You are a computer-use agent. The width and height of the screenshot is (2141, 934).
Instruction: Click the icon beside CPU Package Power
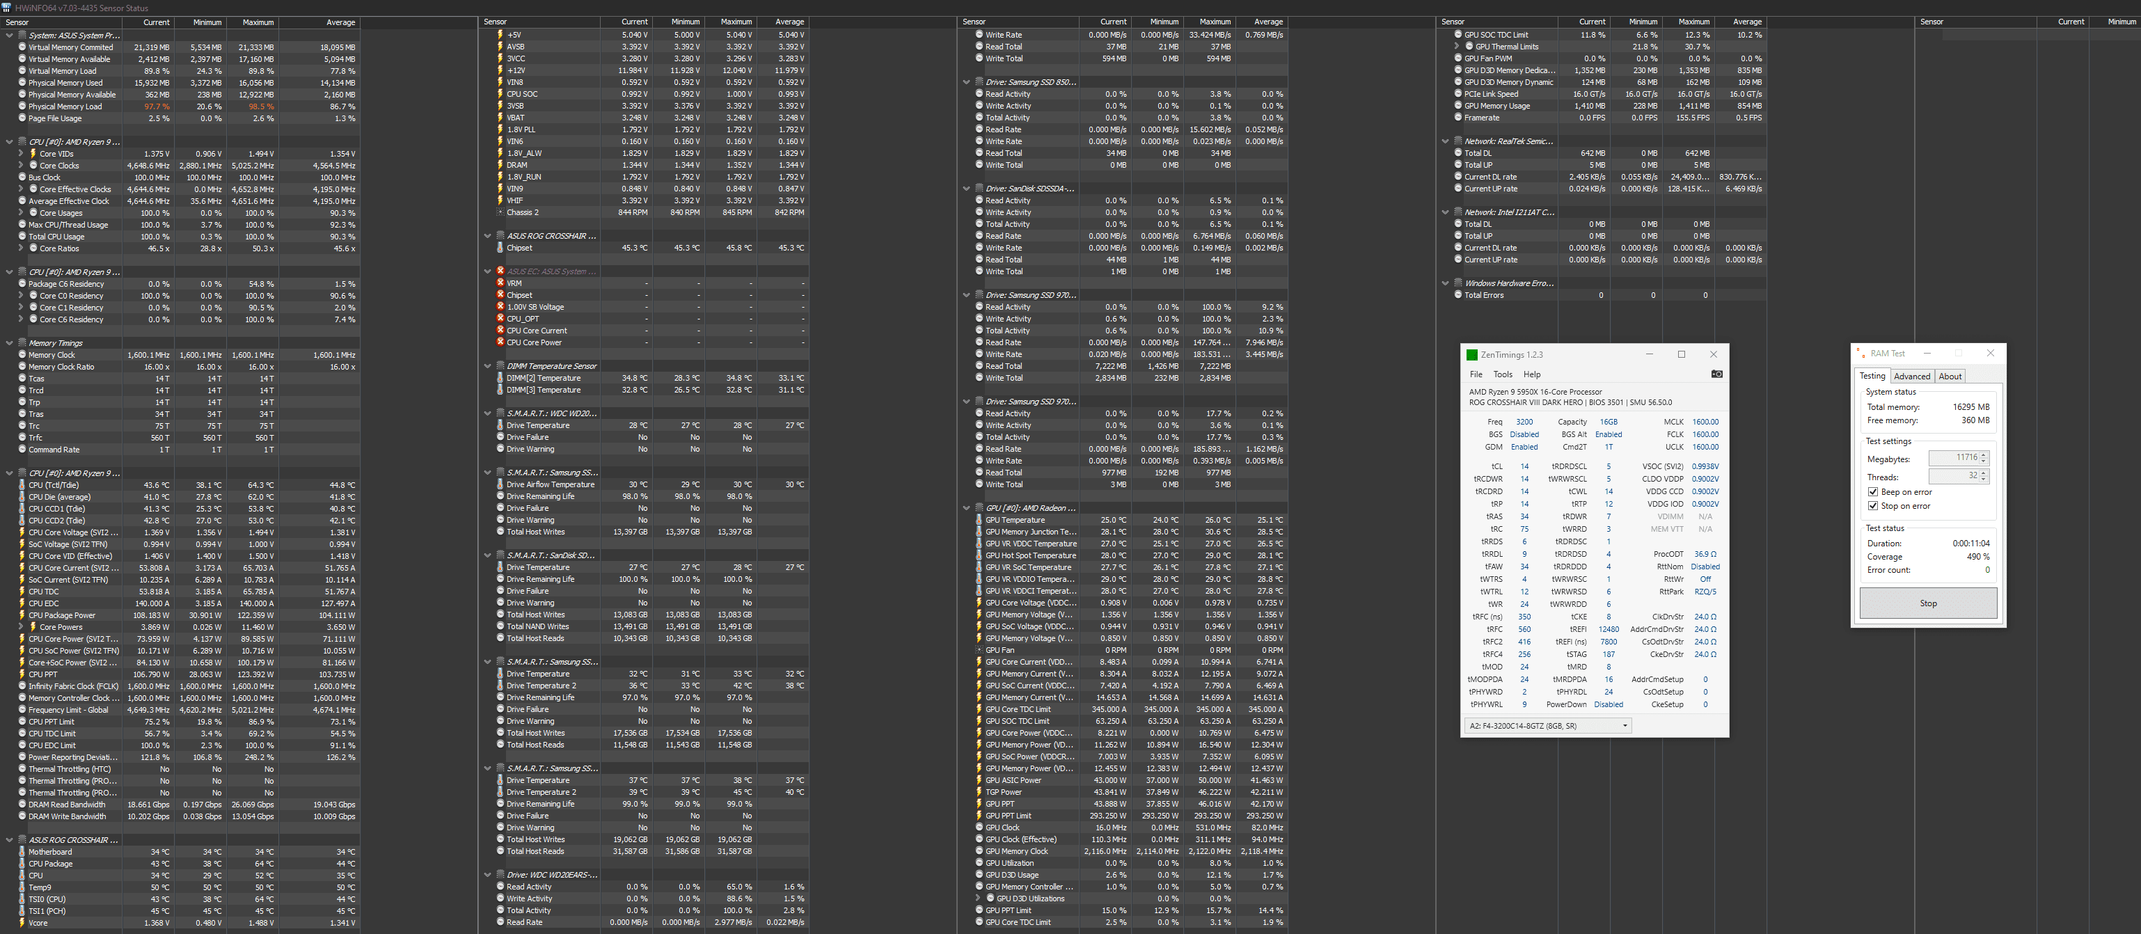[22, 616]
